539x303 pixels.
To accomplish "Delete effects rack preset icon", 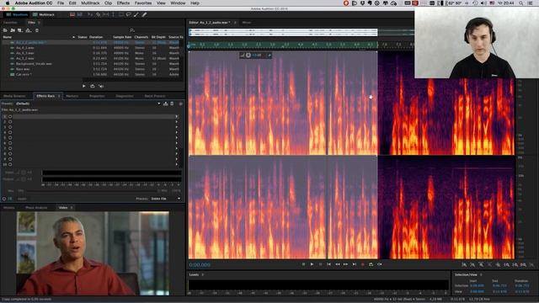I will point(172,104).
